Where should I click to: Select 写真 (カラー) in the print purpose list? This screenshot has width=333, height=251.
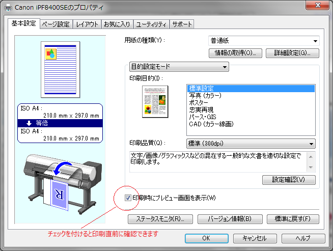click(x=251, y=96)
